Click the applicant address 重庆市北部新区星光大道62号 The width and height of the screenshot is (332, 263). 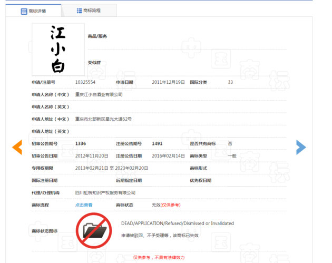(x=103, y=119)
